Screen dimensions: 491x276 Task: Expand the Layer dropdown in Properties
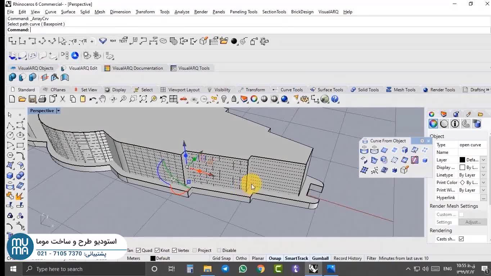click(483, 160)
